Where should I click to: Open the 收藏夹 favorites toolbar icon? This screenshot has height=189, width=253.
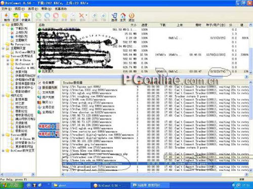click(26, 17)
